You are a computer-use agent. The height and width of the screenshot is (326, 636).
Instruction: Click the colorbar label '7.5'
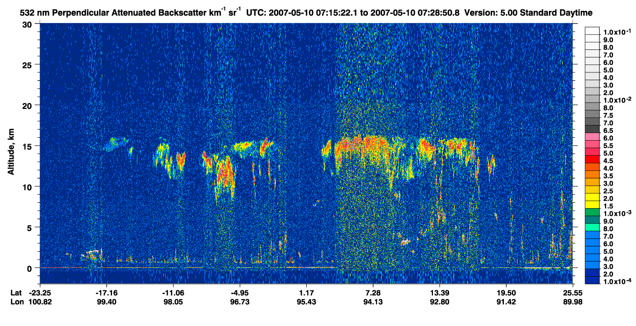click(608, 115)
